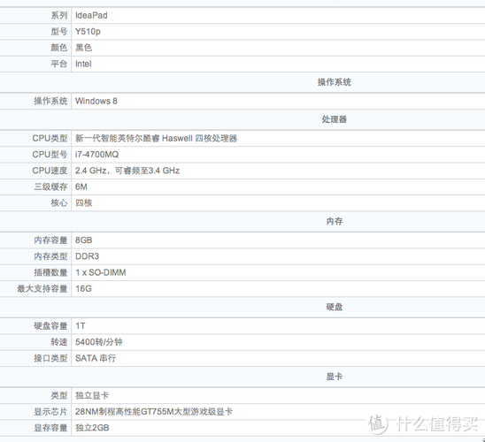Select the 1T hard disk capacity

[x=81, y=326]
